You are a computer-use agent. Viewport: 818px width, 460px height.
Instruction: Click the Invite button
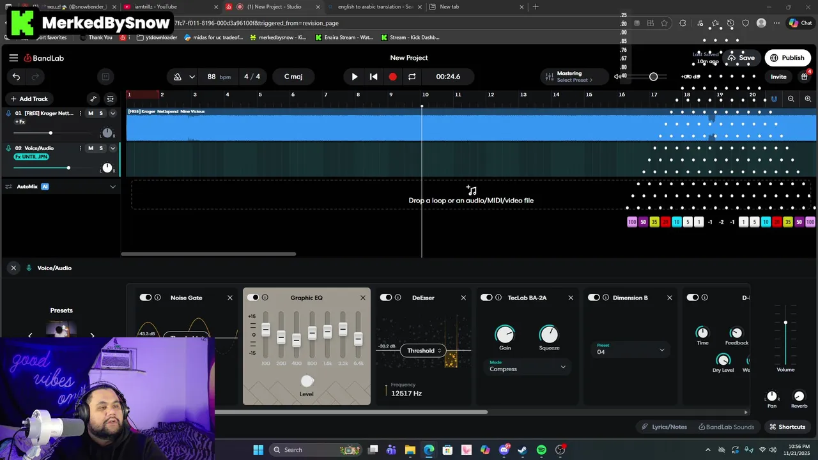pos(778,77)
